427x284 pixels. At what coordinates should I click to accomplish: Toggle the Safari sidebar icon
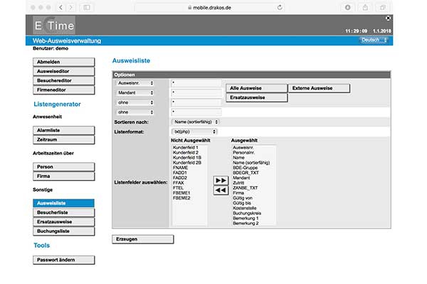[87, 7]
